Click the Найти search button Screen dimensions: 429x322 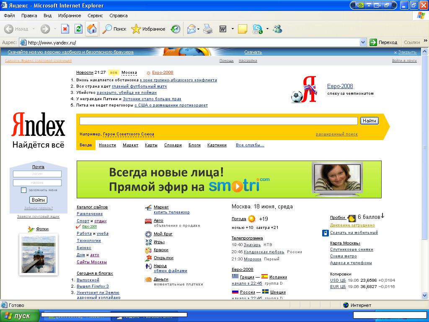(x=370, y=121)
